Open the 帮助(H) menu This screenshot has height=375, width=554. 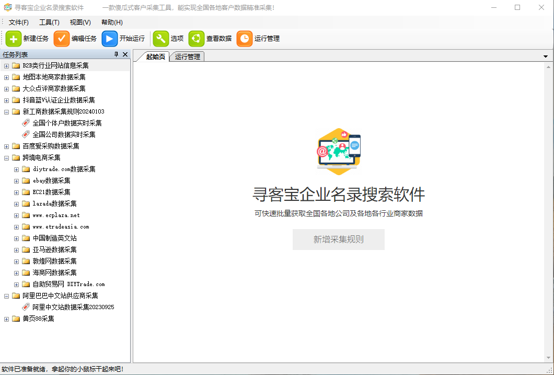(x=112, y=22)
